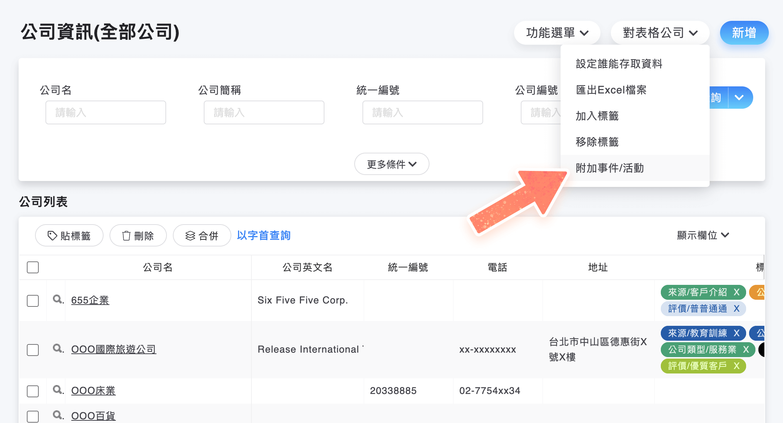Open the 以字首查詢 link
Viewport: 783px width, 423px height.
pyautogui.click(x=263, y=235)
